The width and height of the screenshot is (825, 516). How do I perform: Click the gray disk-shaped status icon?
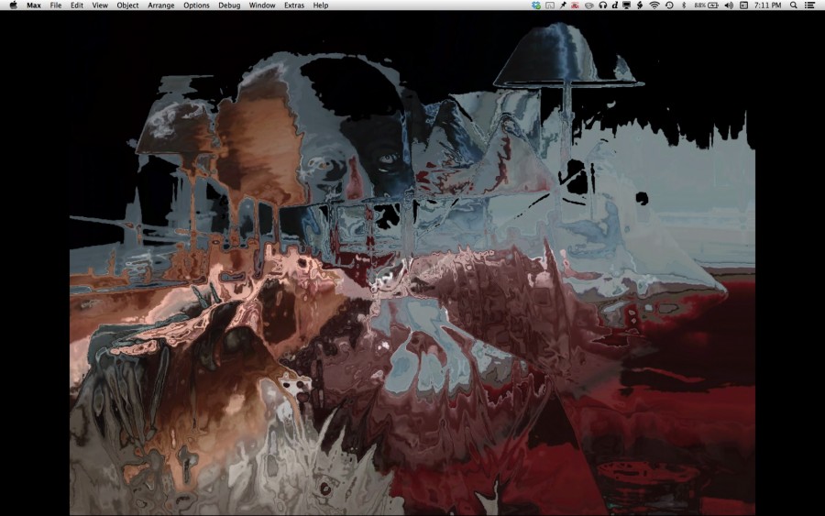(x=589, y=5)
